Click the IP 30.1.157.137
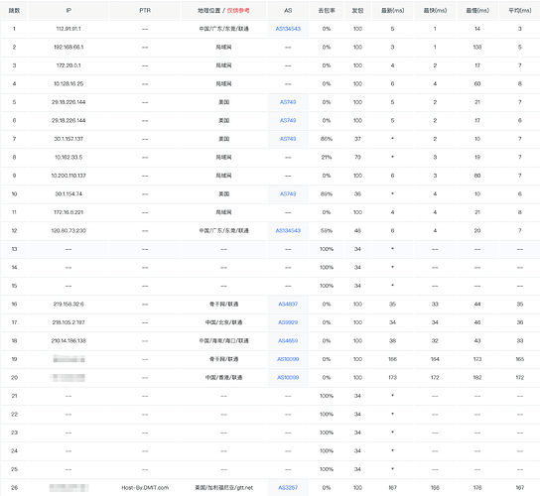Screen dimensions: 540x496 pos(68,139)
